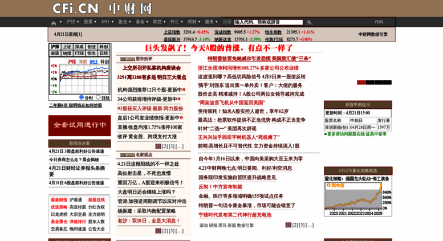443x241 pixels.
Task: Open 老沙：双休日，全是大消息 article
Action: point(149,220)
